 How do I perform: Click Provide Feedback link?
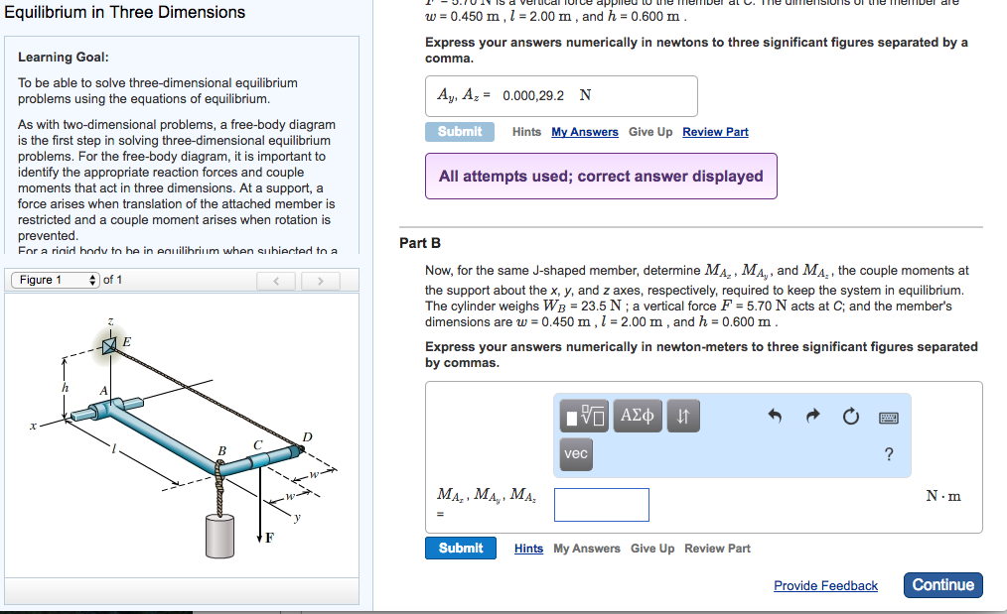point(825,585)
